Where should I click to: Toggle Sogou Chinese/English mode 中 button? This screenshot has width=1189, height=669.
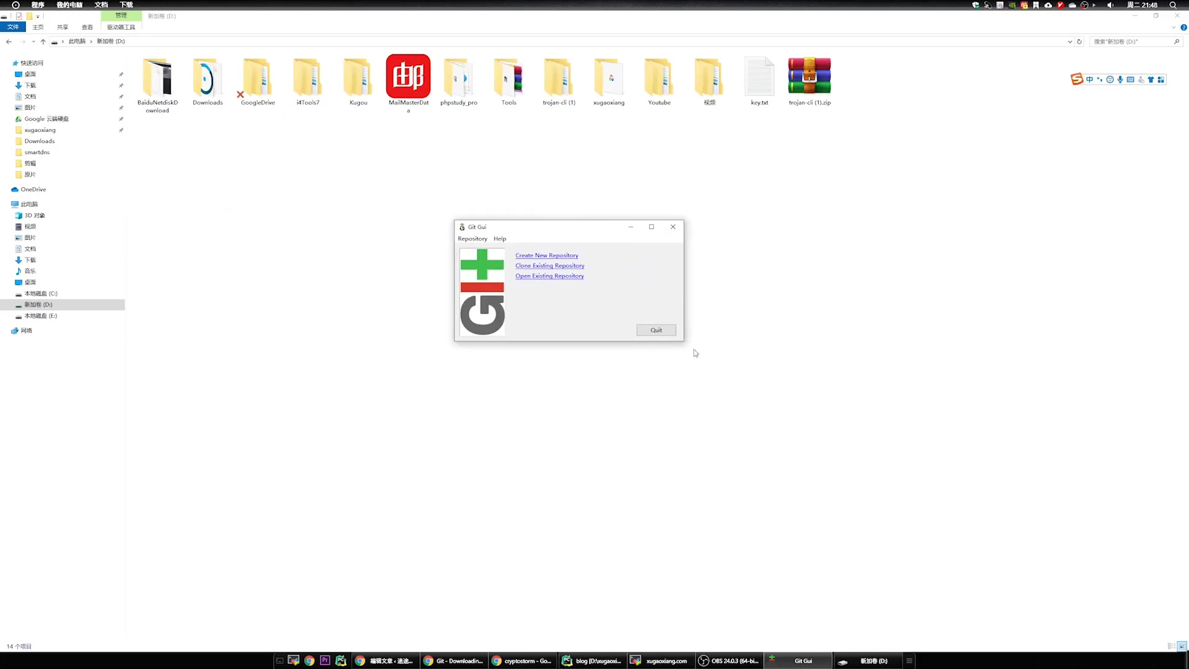point(1089,79)
